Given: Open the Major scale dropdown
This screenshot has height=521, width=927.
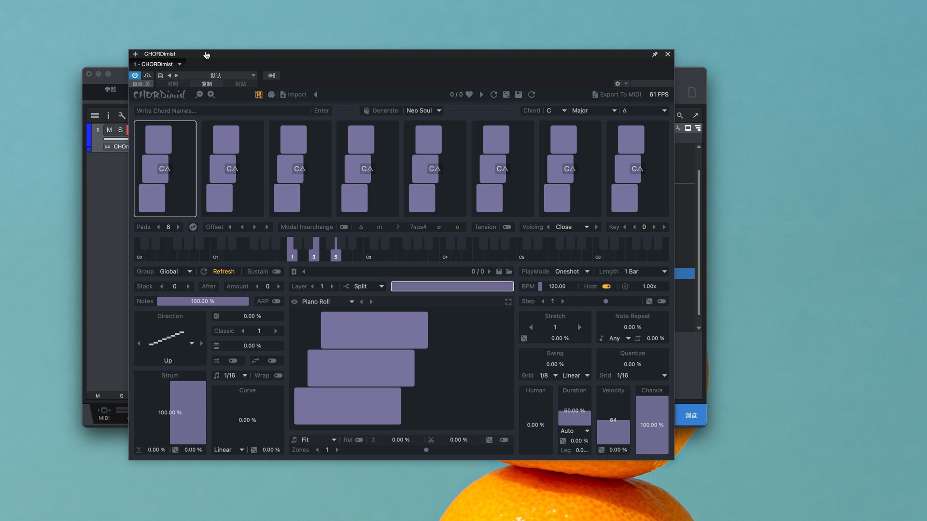Looking at the screenshot, I should pos(594,110).
